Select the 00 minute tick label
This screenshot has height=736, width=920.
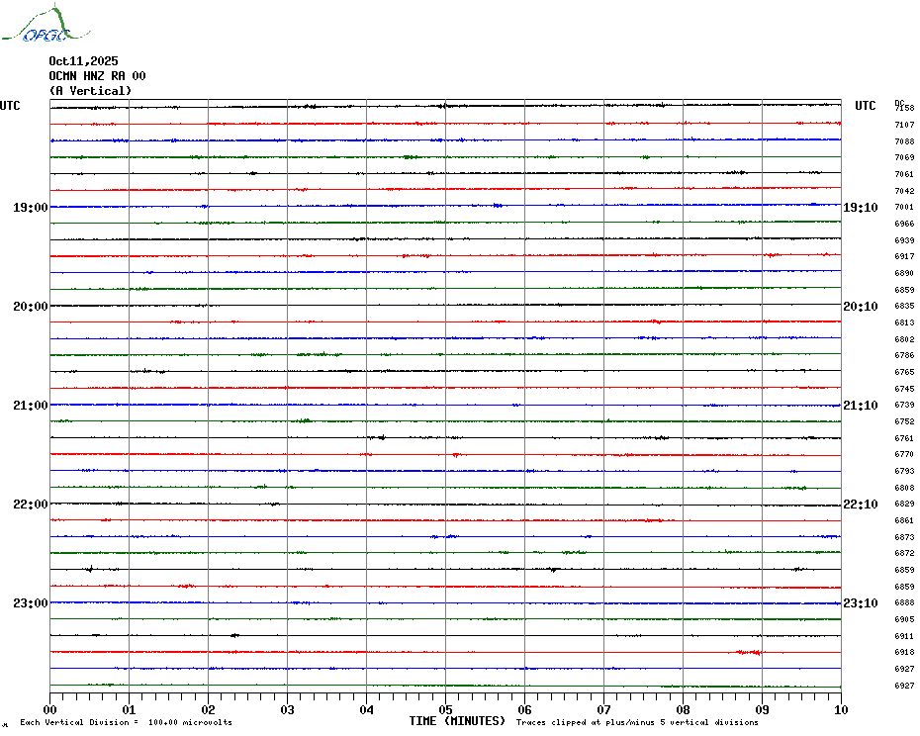tap(50, 709)
